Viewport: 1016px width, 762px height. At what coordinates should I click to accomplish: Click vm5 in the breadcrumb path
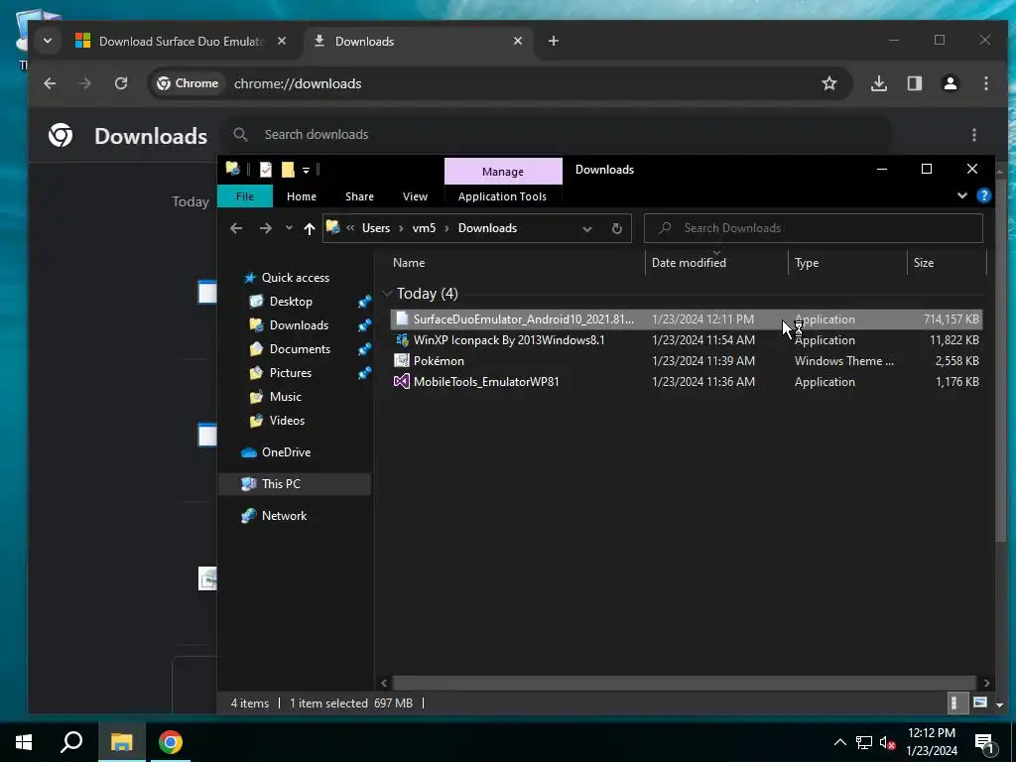click(424, 228)
